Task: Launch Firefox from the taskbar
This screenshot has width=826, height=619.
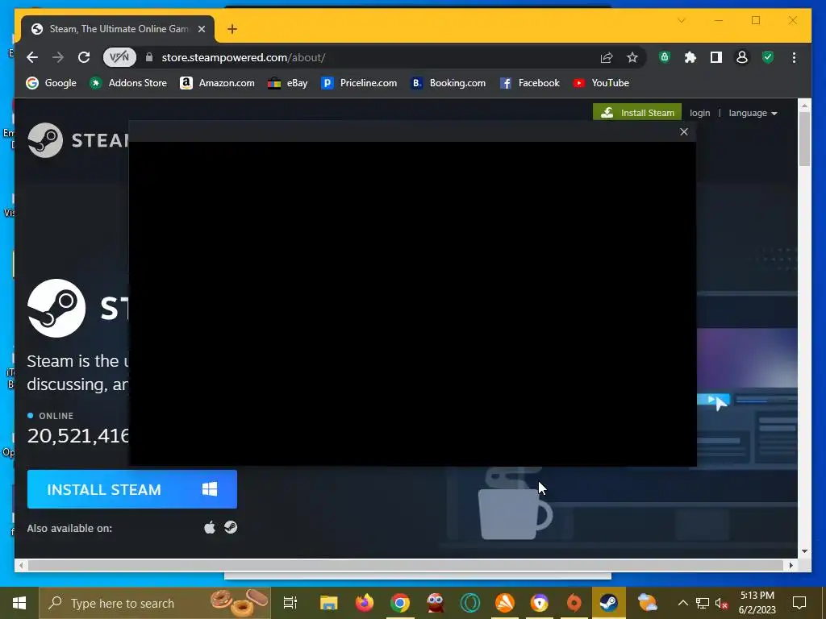Action: (x=364, y=603)
